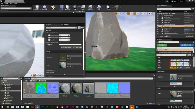Click the Save Sibling button
Viewport: 195px width, 109px height.
[66, 47]
